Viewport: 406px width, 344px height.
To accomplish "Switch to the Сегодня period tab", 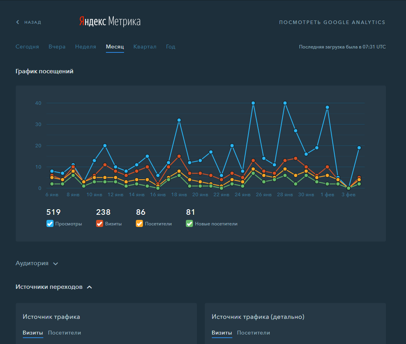I will 27,46.
